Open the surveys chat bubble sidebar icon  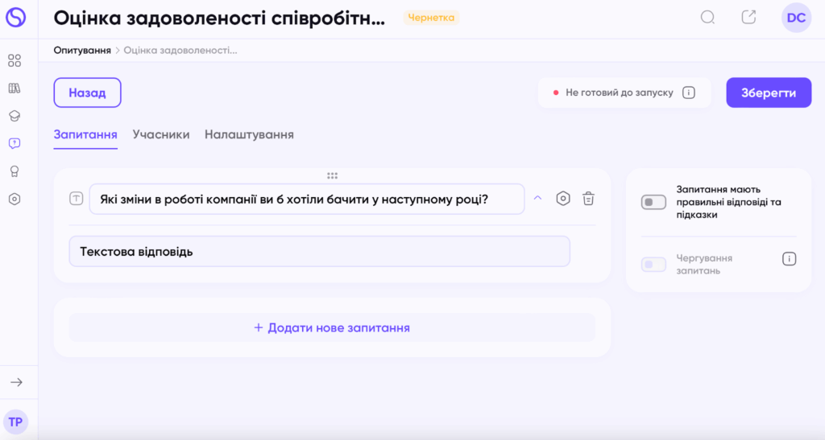[15, 143]
